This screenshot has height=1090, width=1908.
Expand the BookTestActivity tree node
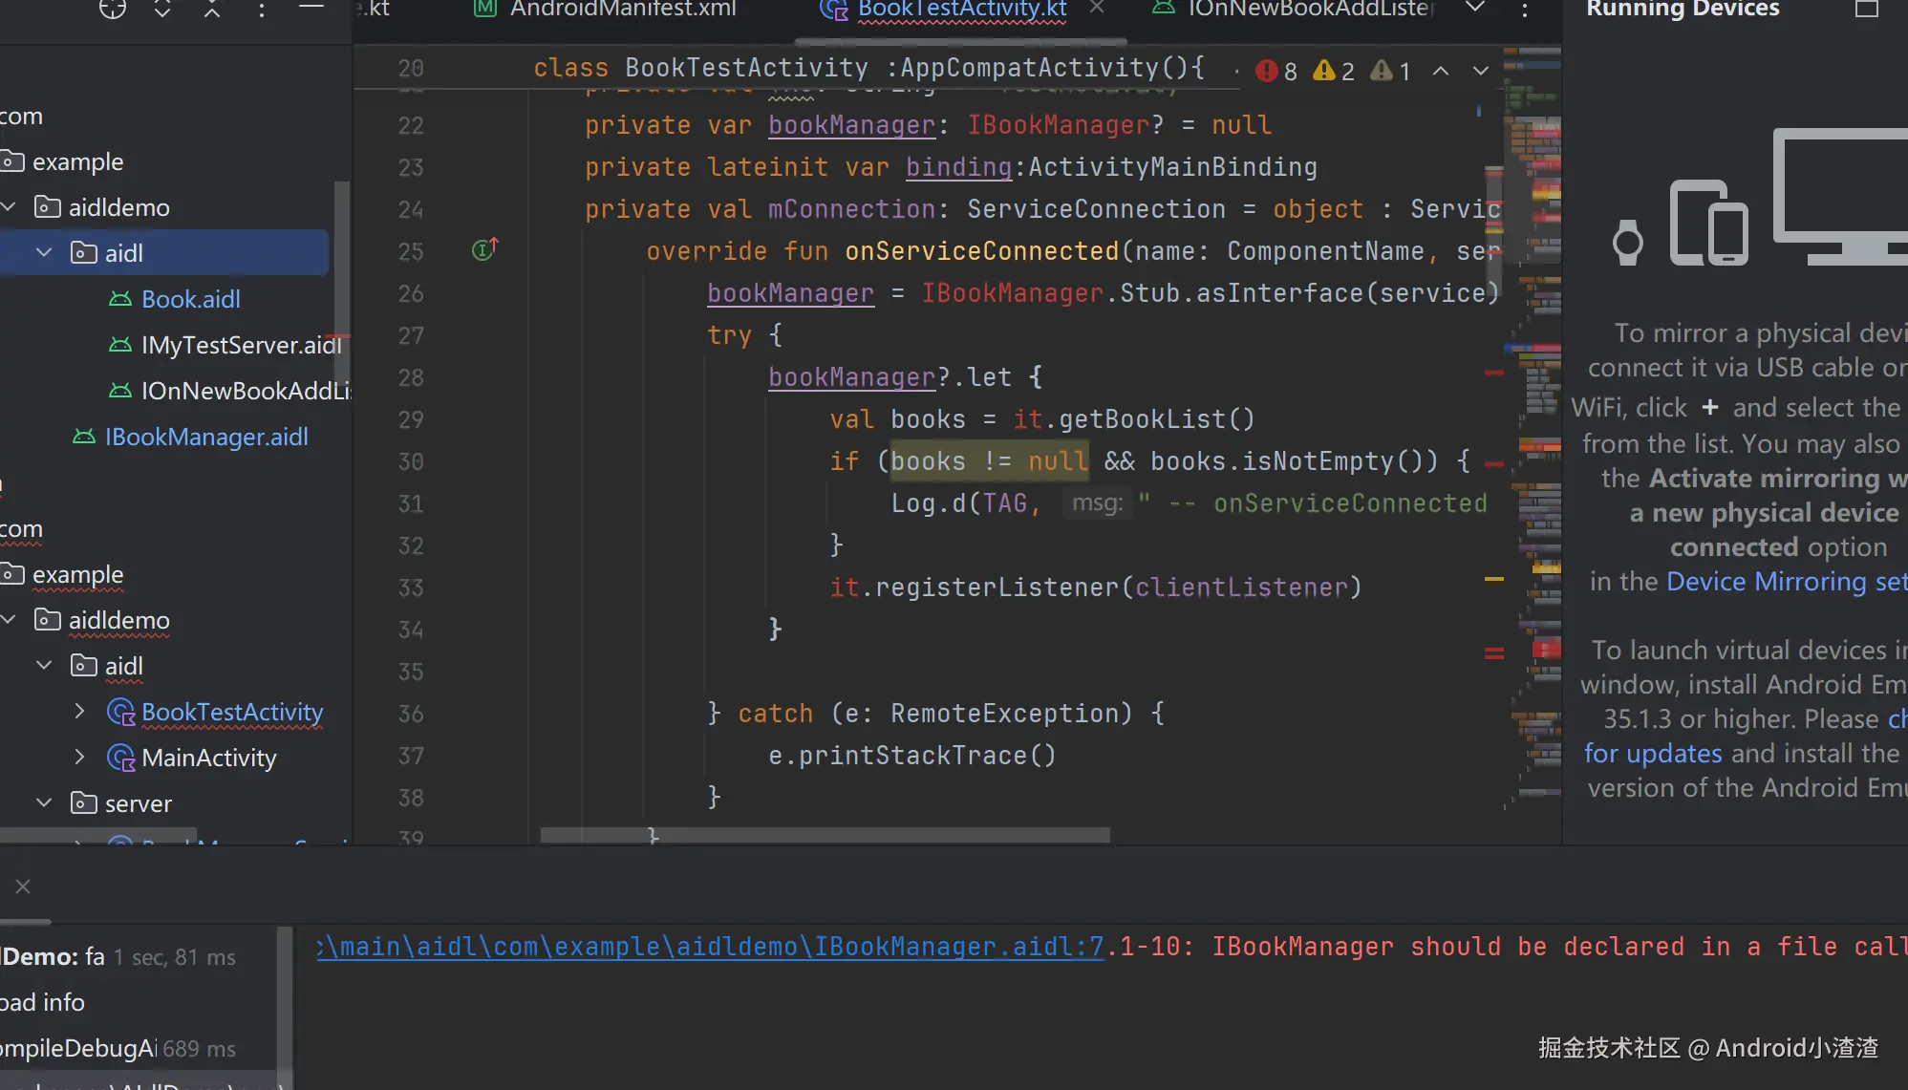80,712
